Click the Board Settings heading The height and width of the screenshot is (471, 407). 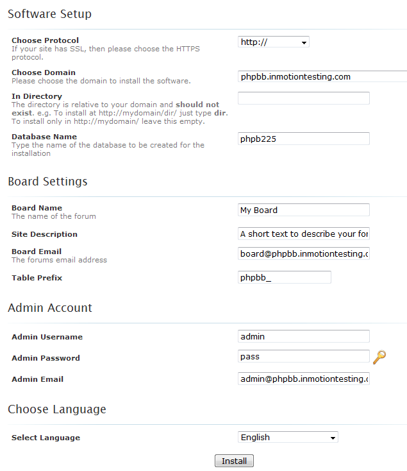[47, 182]
